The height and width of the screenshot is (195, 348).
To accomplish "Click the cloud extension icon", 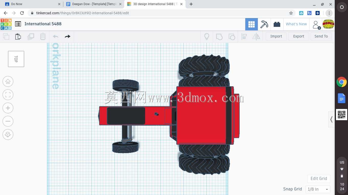I will pyautogui.click(x=301, y=13).
